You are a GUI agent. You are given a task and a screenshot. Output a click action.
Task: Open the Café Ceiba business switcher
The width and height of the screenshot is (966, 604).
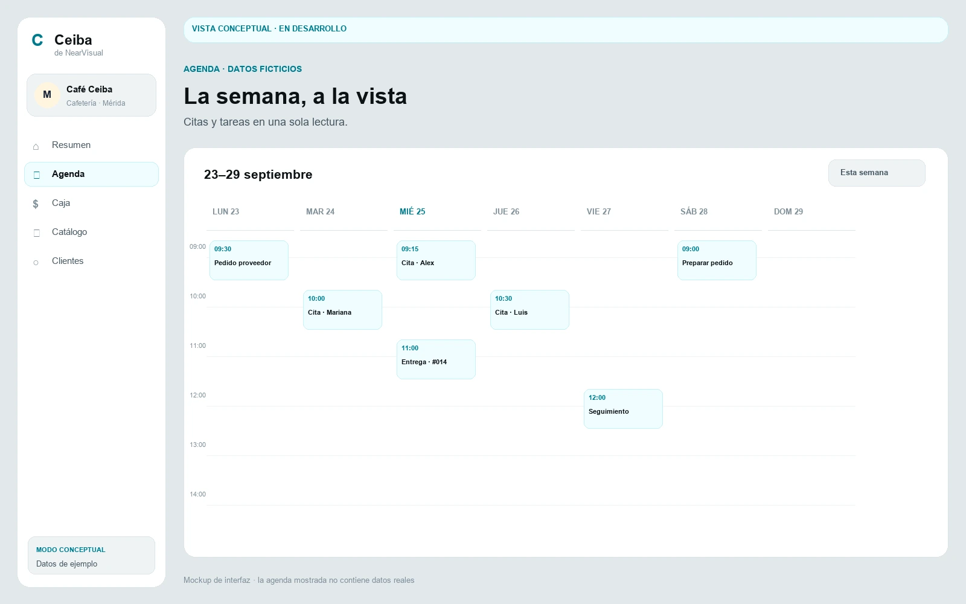point(91,95)
